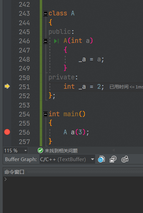Click line number 251 in the gutter
143x213 pixels.
(x=24, y=87)
